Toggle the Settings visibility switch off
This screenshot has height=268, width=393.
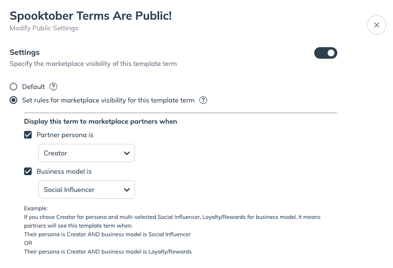326,53
